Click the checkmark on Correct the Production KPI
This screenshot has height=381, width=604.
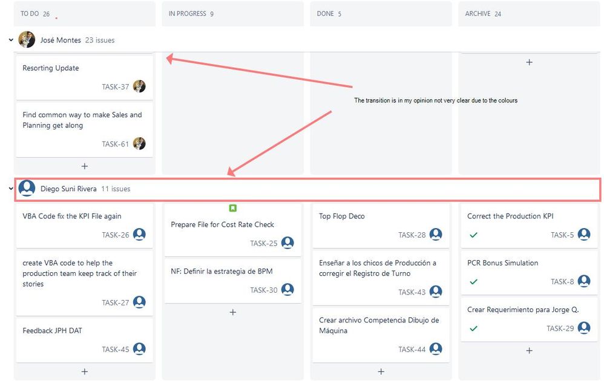point(474,235)
